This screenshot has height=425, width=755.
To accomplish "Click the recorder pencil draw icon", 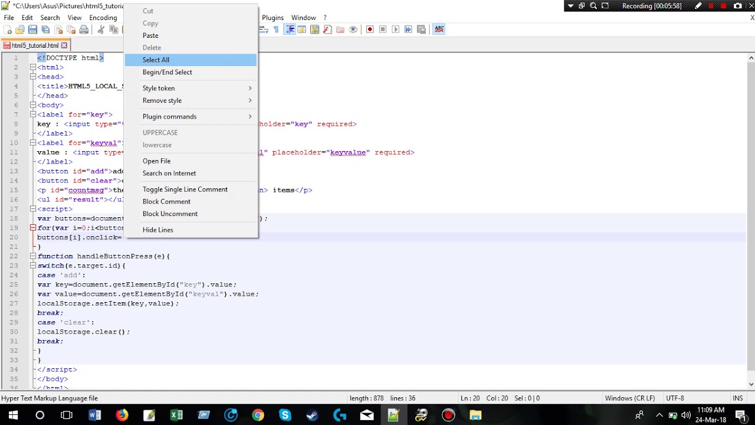I will coord(698,6).
